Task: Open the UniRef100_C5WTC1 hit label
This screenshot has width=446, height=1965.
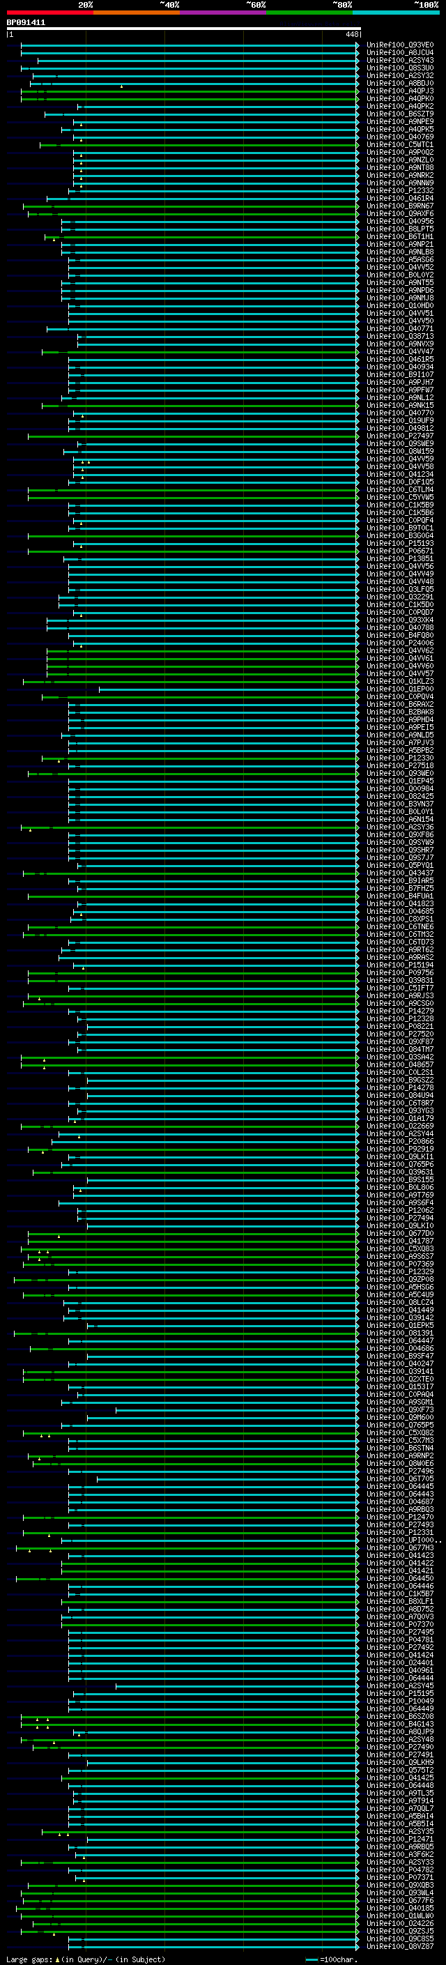Action: pos(400,145)
